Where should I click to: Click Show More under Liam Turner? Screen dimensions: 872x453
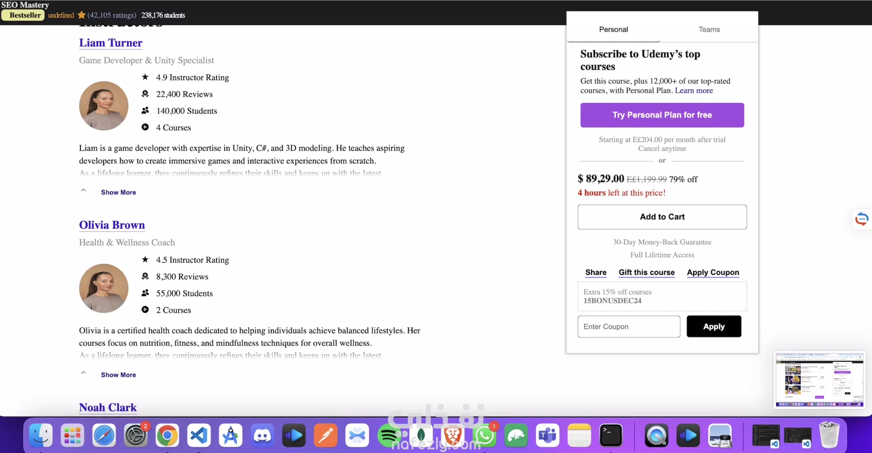119,192
